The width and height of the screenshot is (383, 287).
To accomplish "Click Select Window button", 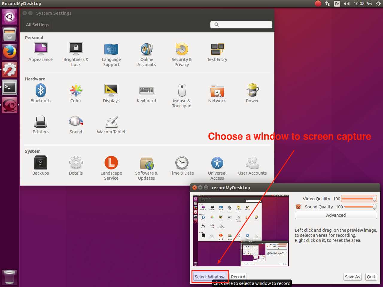I will 209,277.
